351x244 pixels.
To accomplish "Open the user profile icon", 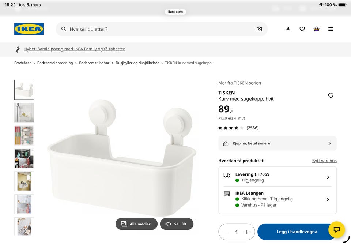I will (288, 29).
